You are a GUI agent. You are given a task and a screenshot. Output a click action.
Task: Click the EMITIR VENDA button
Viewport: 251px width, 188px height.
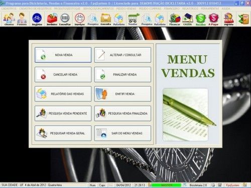pos(122,94)
